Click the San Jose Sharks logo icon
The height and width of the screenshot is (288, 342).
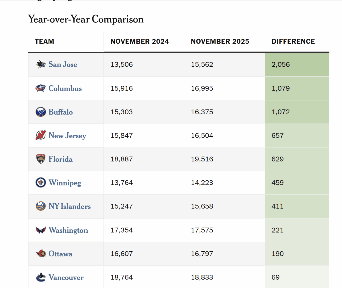click(x=41, y=64)
